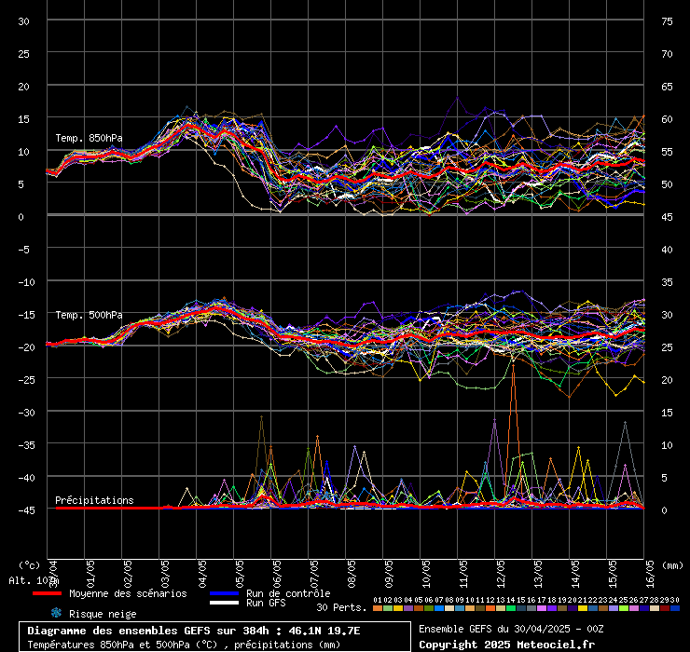Select perturbation 14 green swatch

click(511, 608)
